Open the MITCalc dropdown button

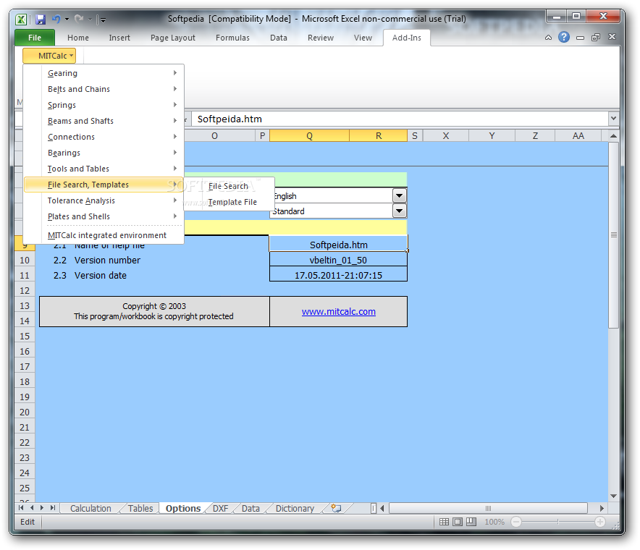click(49, 56)
